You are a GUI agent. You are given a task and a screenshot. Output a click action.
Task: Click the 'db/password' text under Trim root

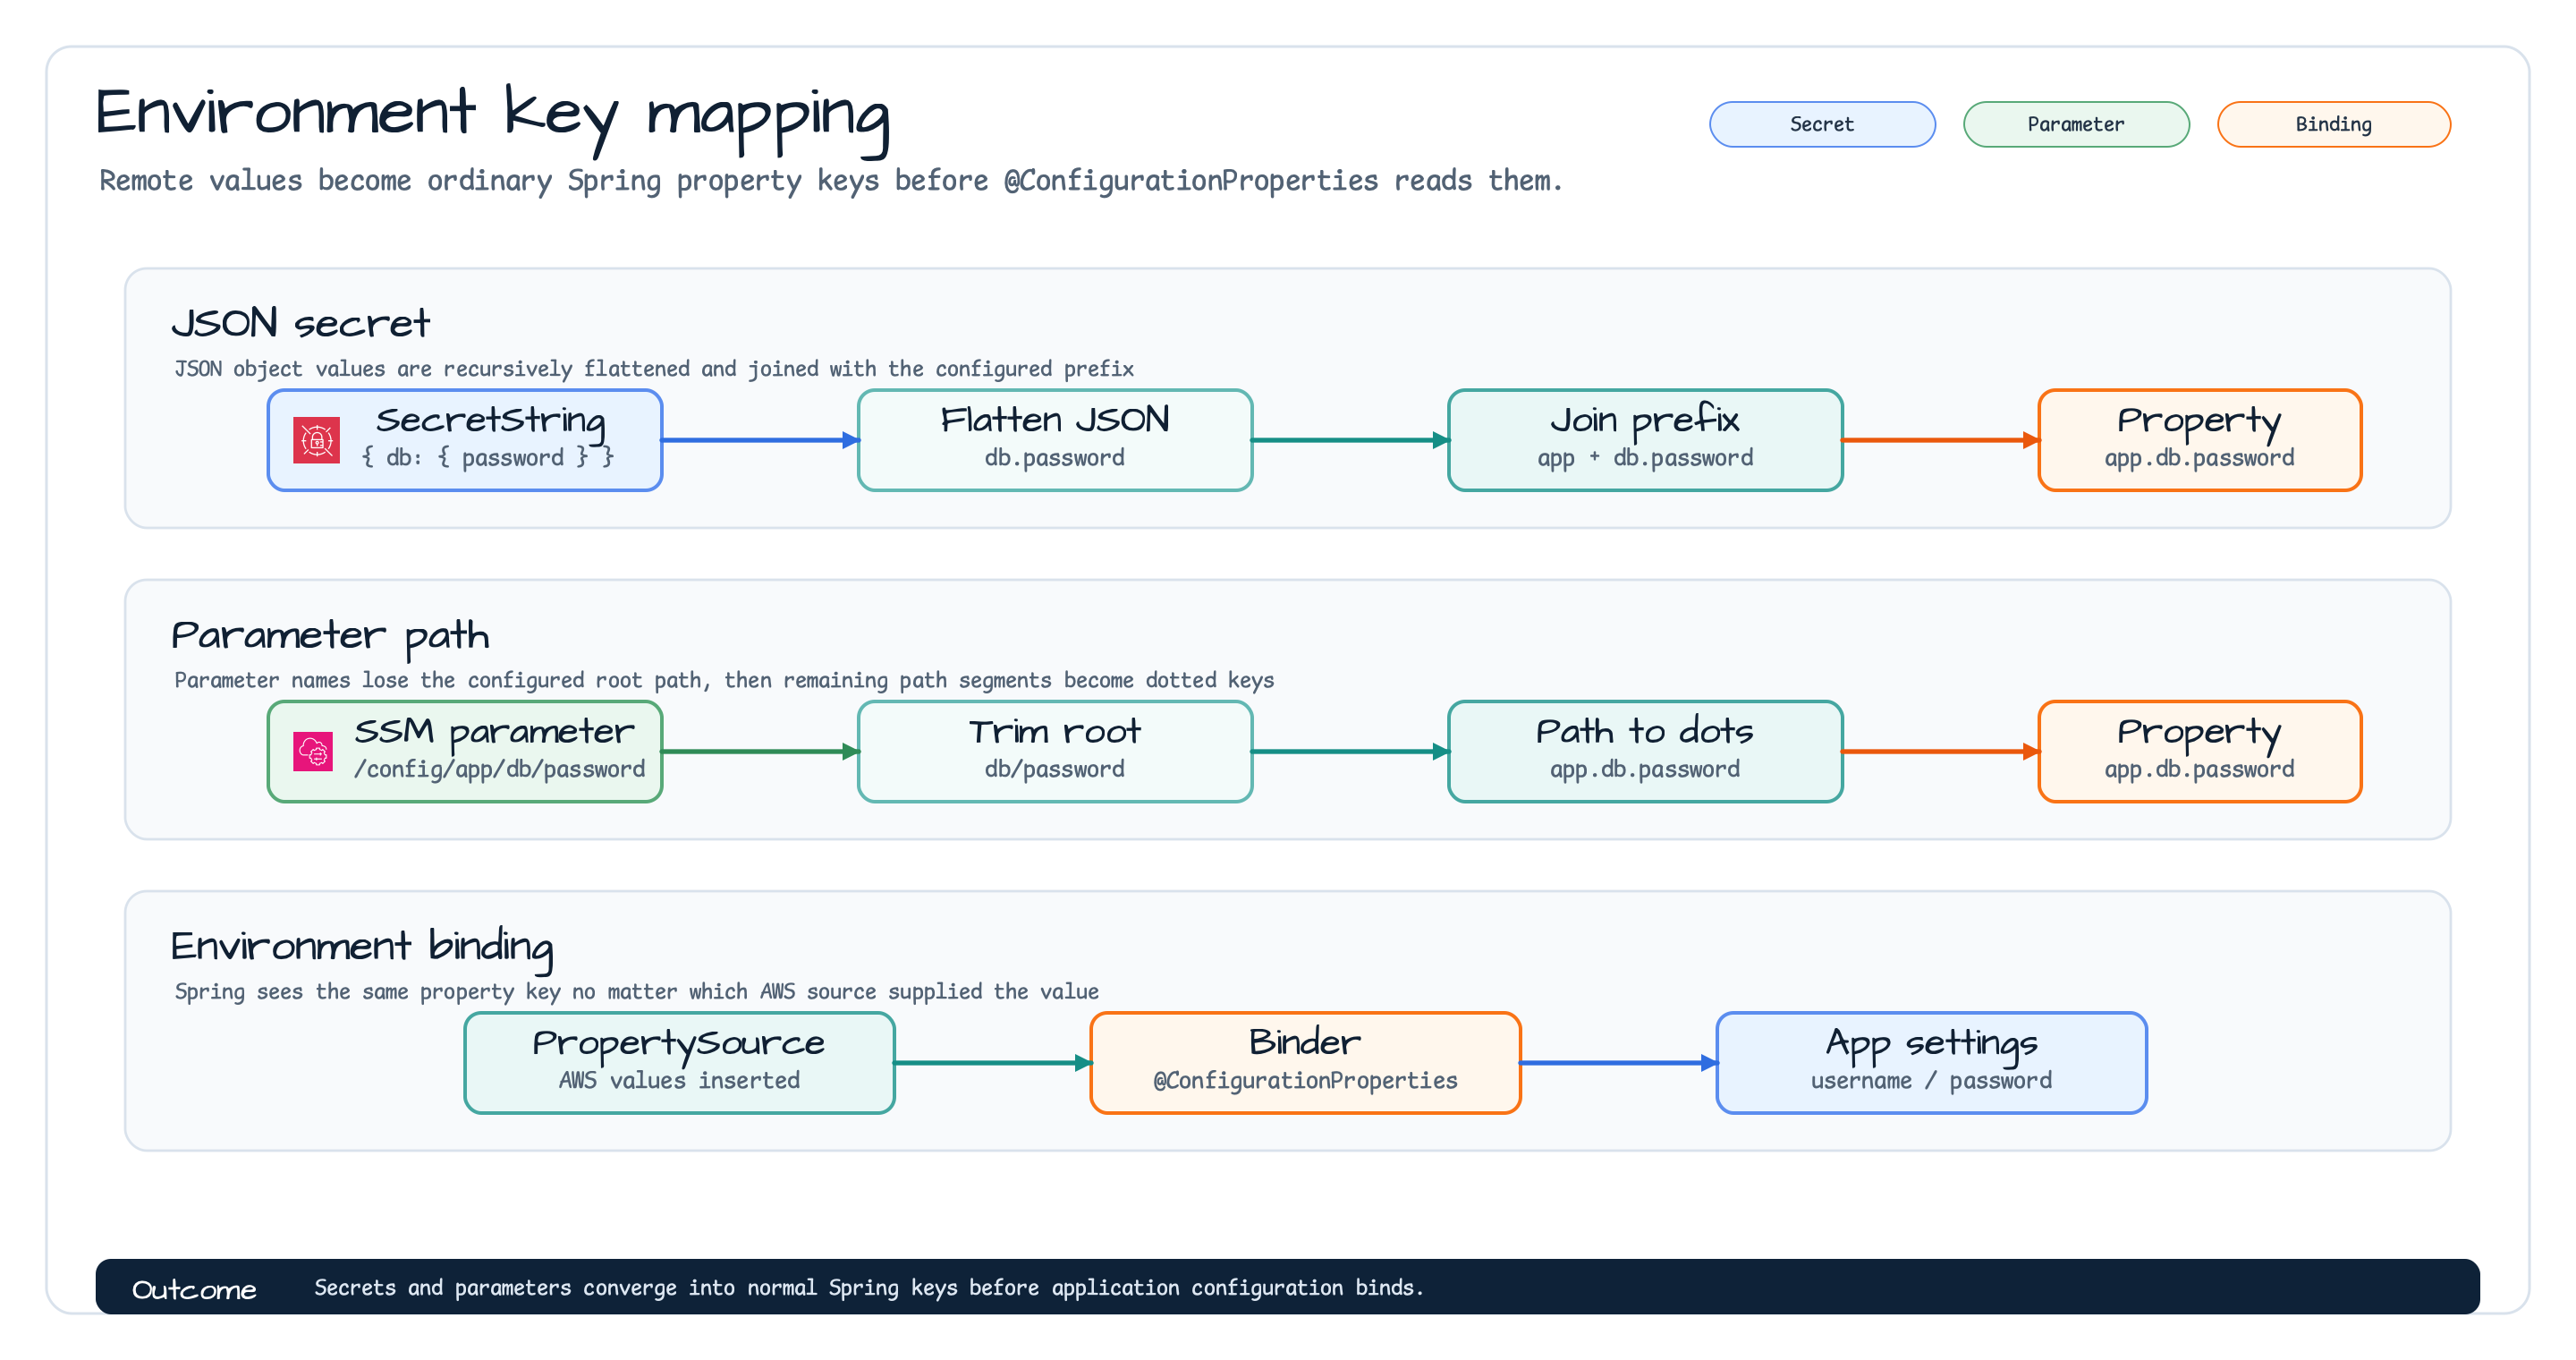1055,769
